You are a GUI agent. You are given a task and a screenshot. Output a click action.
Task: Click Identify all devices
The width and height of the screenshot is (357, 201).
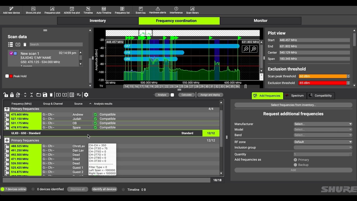click(x=104, y=189)
